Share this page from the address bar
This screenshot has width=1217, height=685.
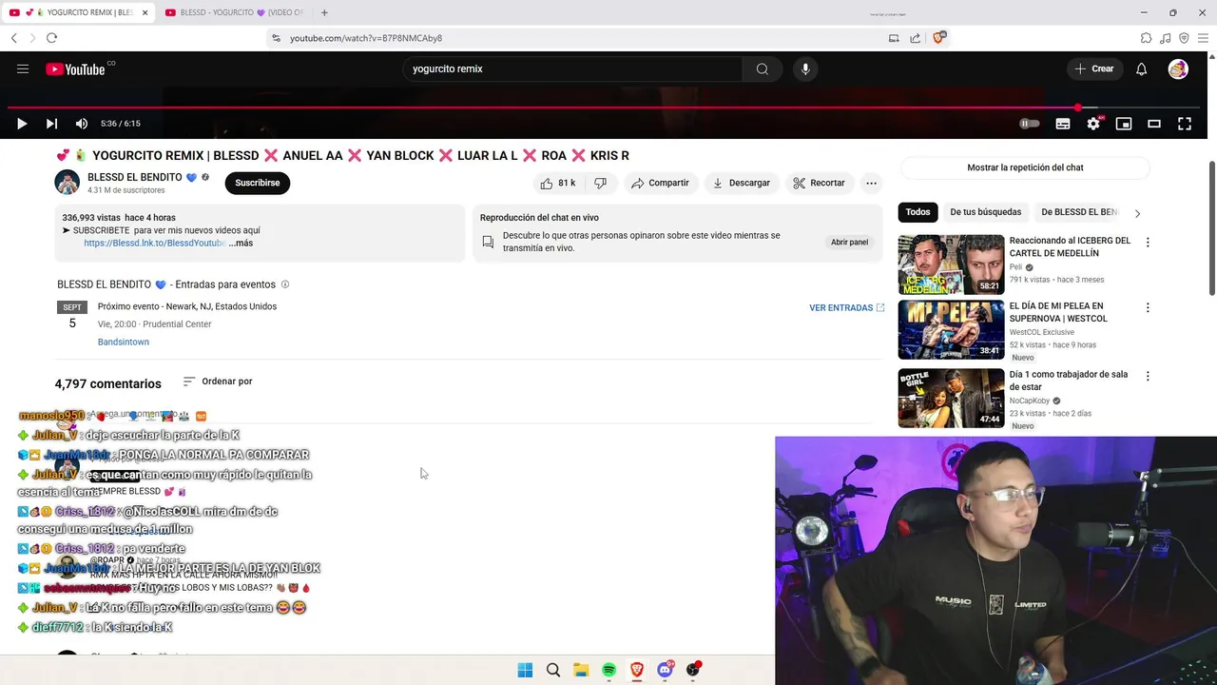point(915,38)
